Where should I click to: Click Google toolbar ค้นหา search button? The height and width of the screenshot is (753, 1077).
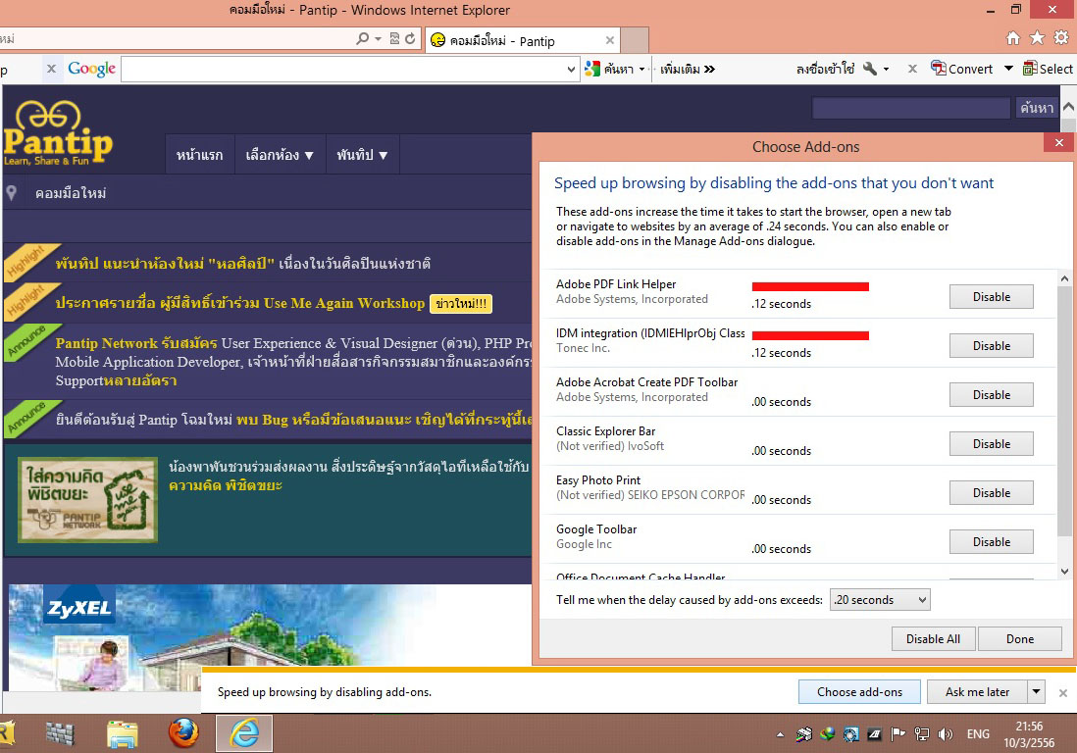coord(609,69)
